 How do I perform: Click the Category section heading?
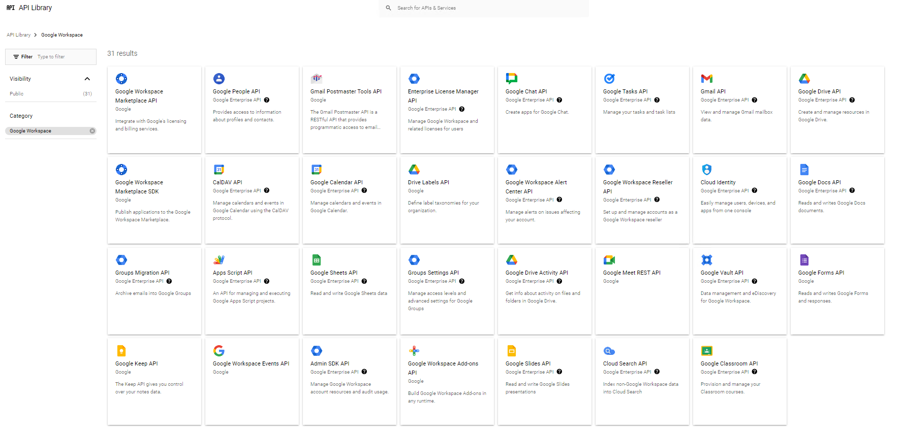coord(21,116)
